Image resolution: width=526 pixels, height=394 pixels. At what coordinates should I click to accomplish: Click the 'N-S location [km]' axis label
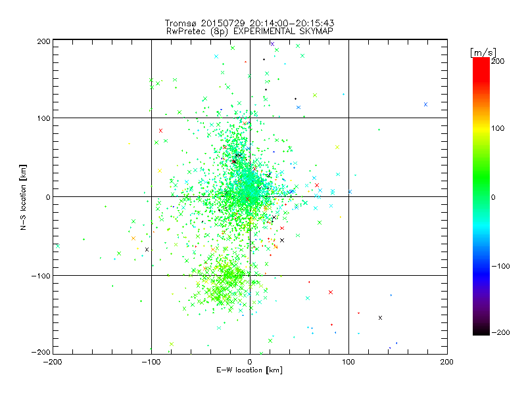[x=23, y=197]
